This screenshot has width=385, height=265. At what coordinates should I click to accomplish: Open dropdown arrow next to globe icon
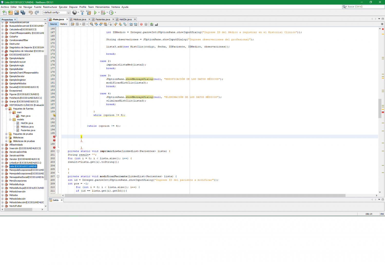click(78, 12)
